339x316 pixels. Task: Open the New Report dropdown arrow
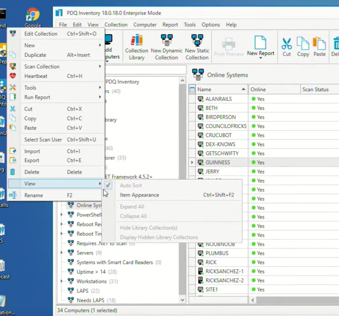pyautogui.click(x=261, y=58)
